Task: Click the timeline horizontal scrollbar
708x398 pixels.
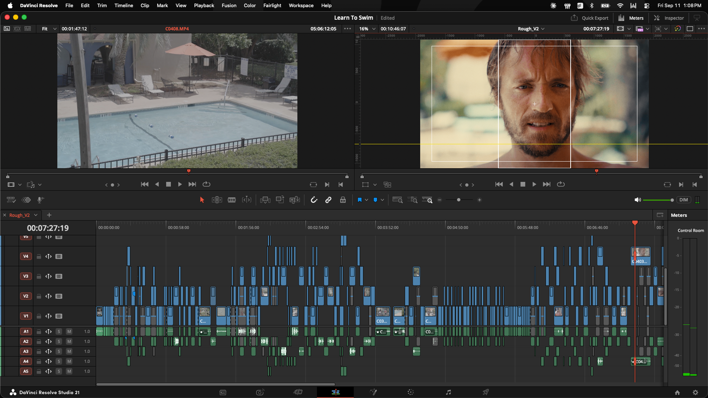Action: pos(216,384)
